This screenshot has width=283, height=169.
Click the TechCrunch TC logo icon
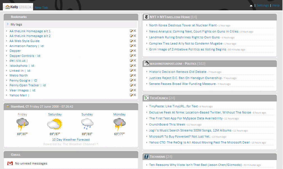146,98
